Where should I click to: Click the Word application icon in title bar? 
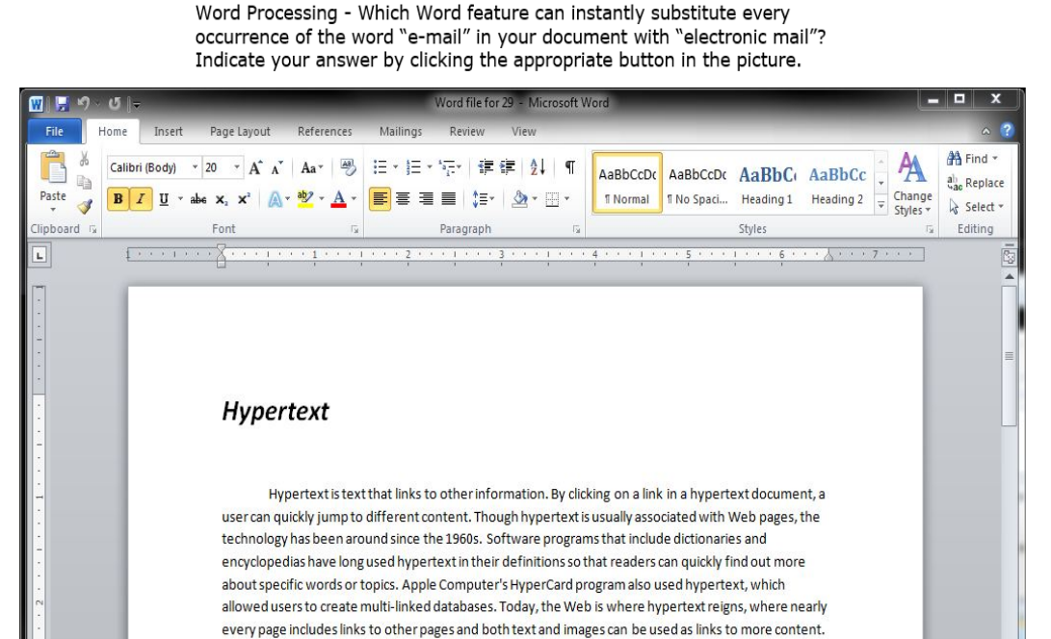(x=37, y=104)
